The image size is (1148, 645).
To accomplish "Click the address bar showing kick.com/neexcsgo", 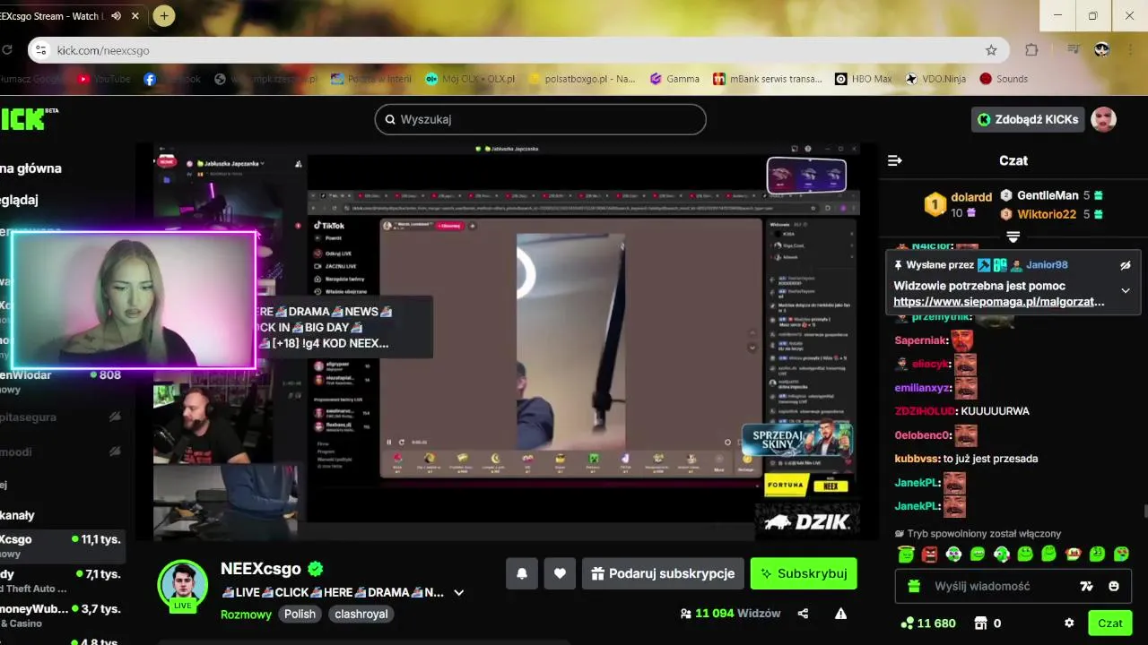I will point(518,50).
